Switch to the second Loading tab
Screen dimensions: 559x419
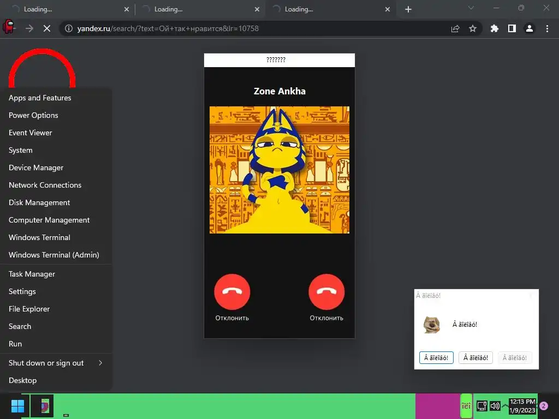click(x=200, y=9)
